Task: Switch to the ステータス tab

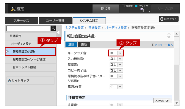Action: [x=22, y=21]
